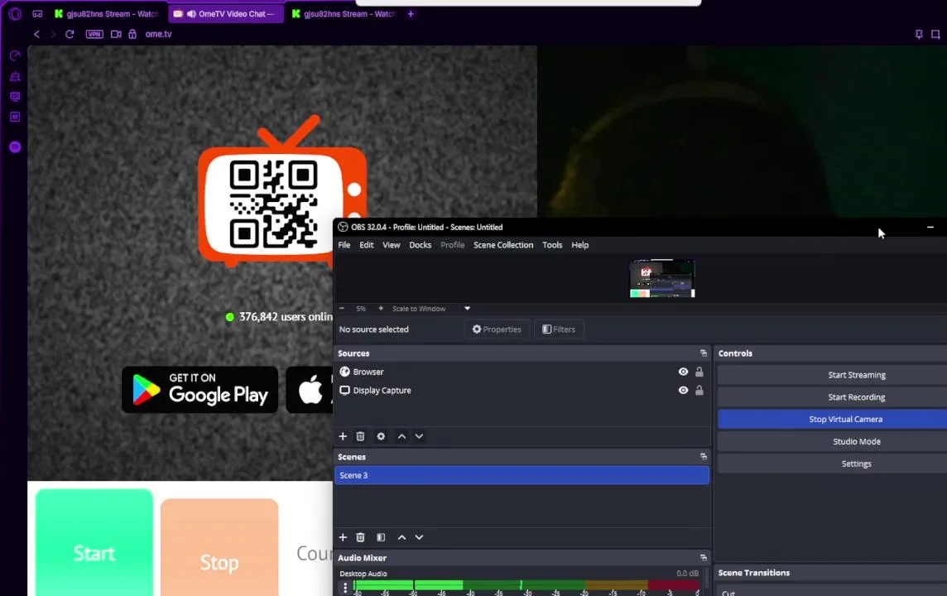Click green Start button on OmeTV
This screenshot has height=596, width=947.
coord(94,544)
